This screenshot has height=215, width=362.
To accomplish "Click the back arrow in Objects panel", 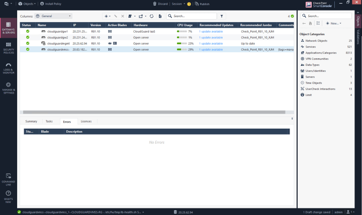I will click(304, 23).
